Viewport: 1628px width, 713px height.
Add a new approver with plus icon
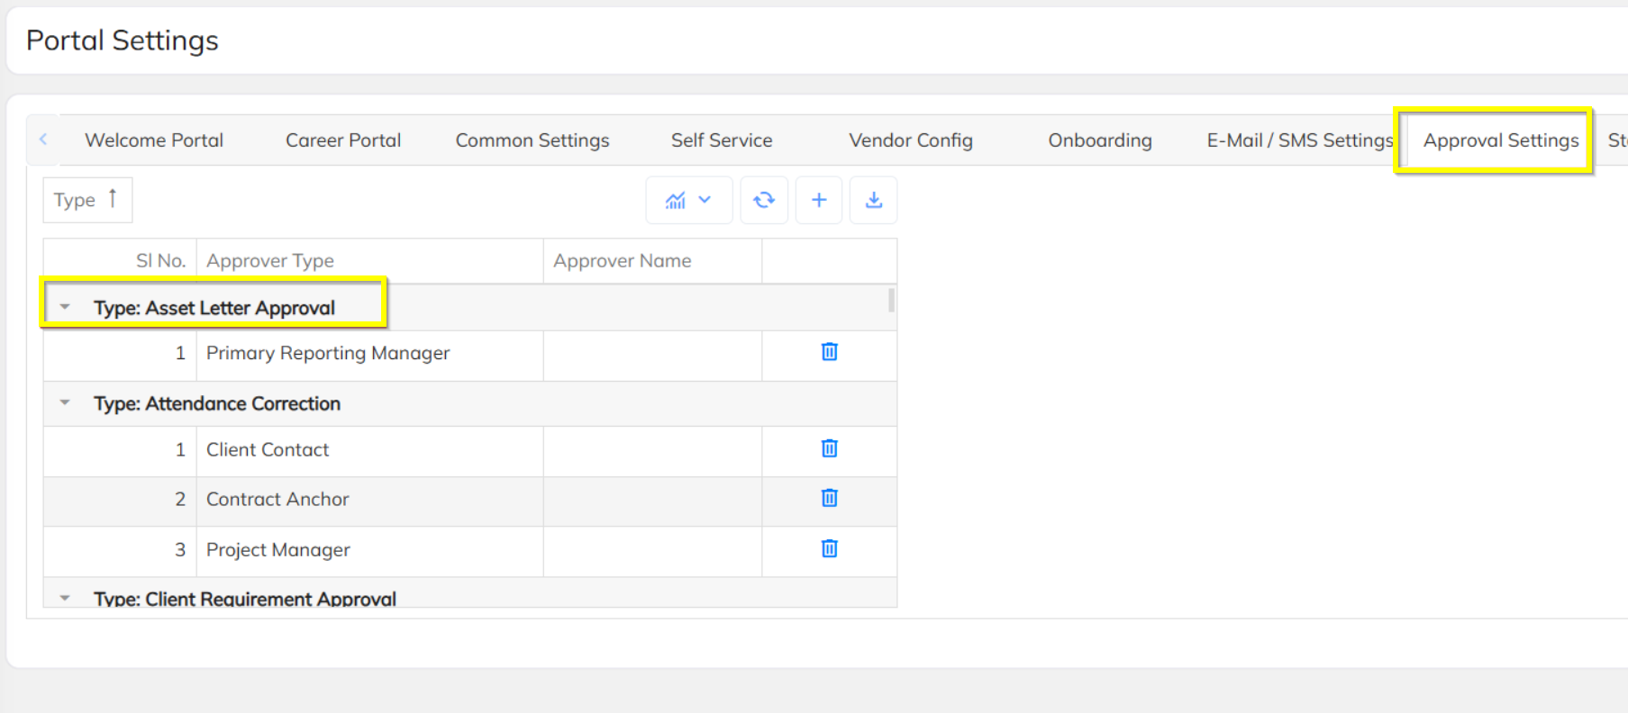click(819, 200)
